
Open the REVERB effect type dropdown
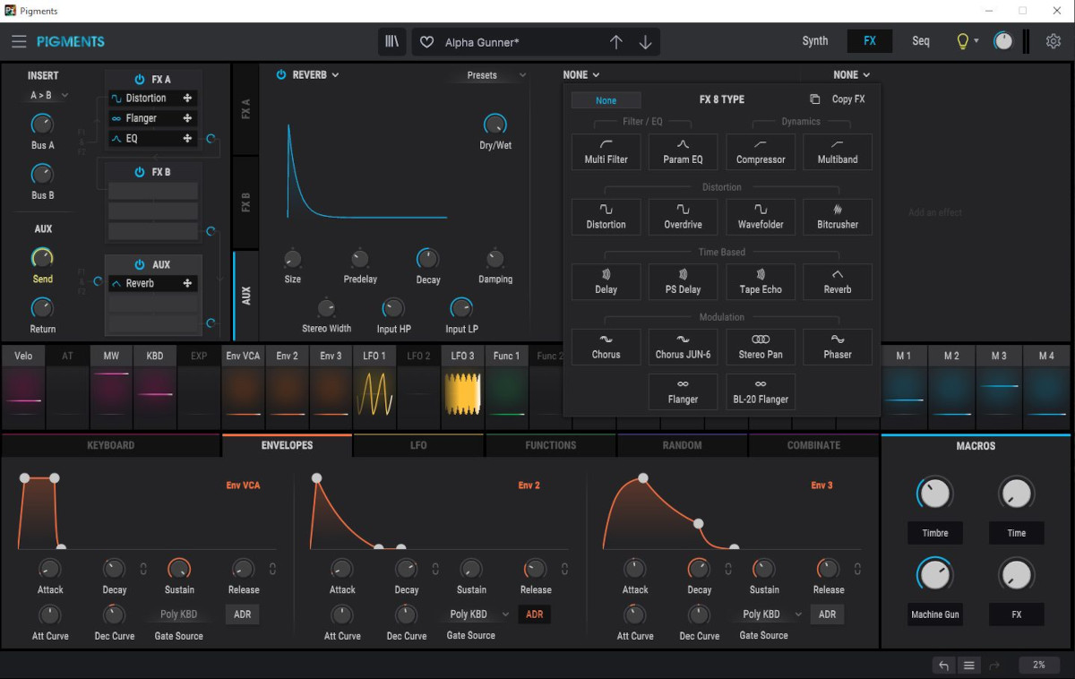click(x=316, y=75)
